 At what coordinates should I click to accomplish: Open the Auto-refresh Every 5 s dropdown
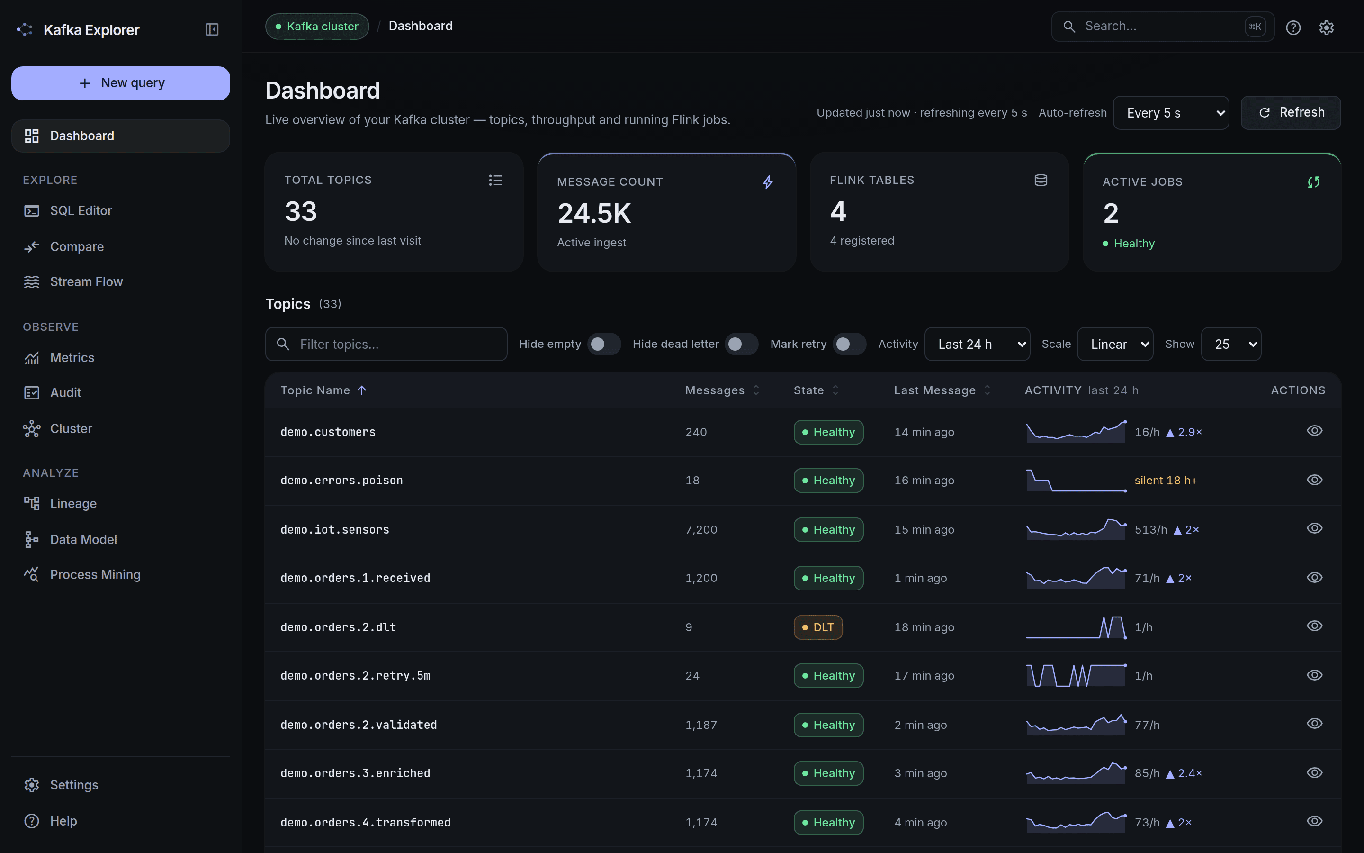(x=1171, y=113)
